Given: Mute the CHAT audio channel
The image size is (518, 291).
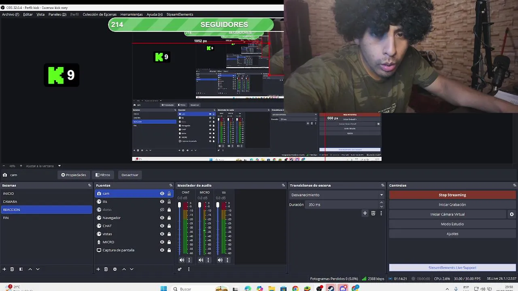Looking at the screenshot, I should click(182, 260).
